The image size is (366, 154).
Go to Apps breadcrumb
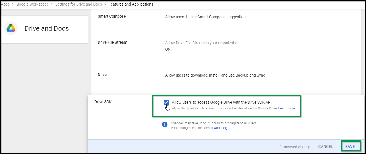coord(5,4)
